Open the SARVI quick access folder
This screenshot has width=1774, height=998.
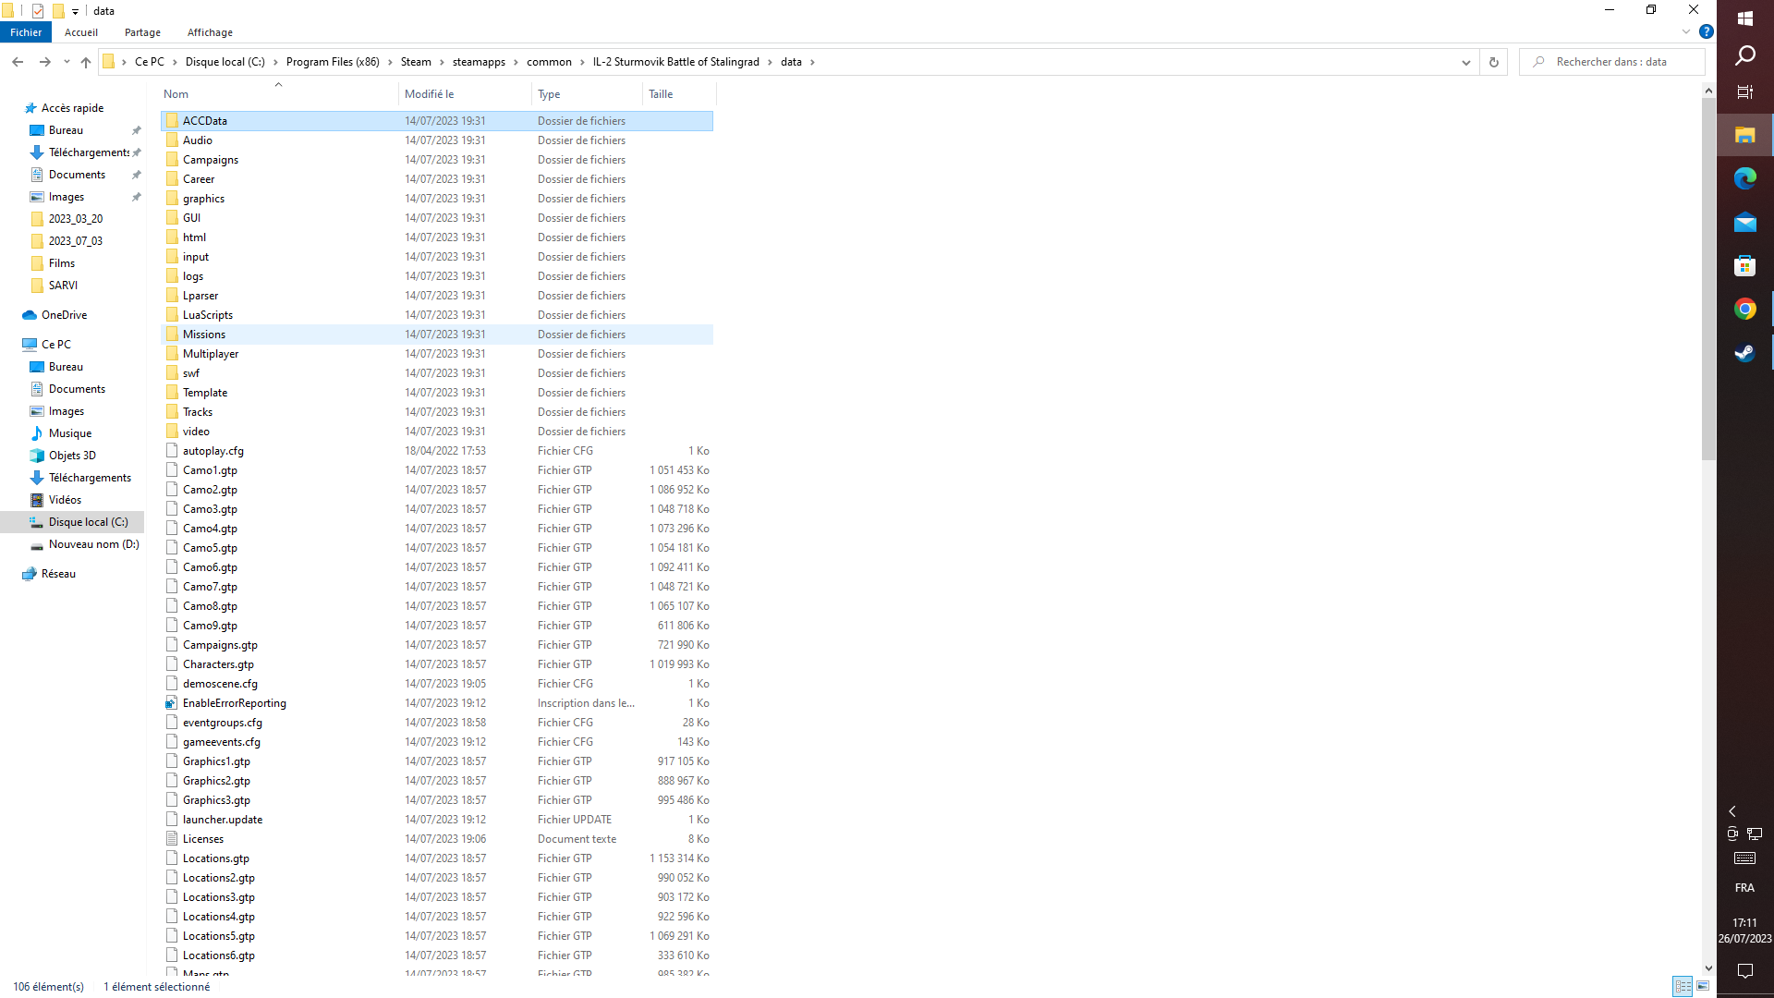63,286
